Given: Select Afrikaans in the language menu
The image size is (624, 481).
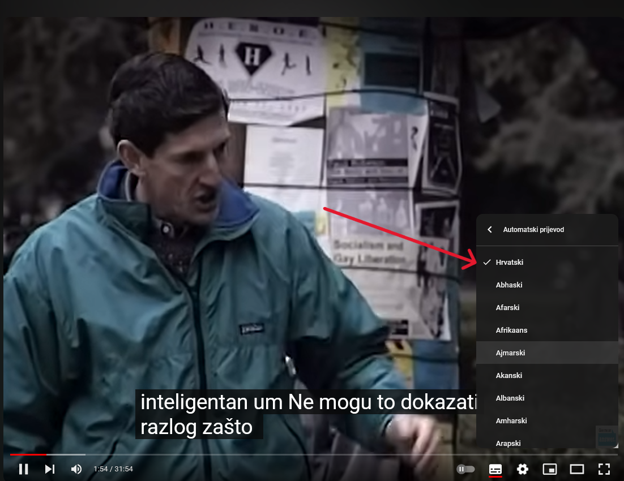Looking at the screenshot, I should tap(511, 330).
